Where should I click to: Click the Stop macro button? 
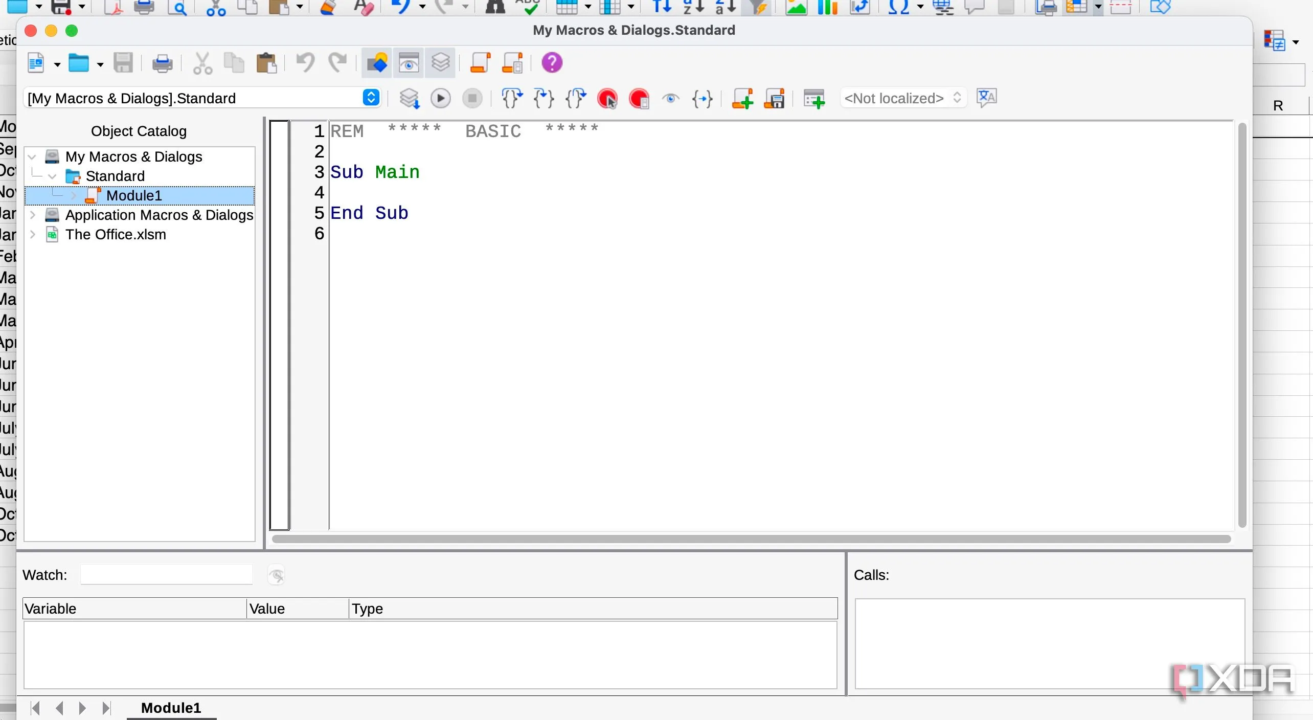click(x=472, y=98)
